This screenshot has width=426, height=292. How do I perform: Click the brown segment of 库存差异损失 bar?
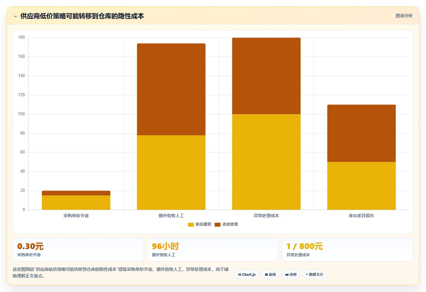(x=361, y=133)
